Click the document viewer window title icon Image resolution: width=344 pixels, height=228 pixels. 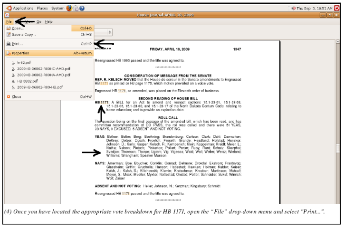[x=8, y=15]
